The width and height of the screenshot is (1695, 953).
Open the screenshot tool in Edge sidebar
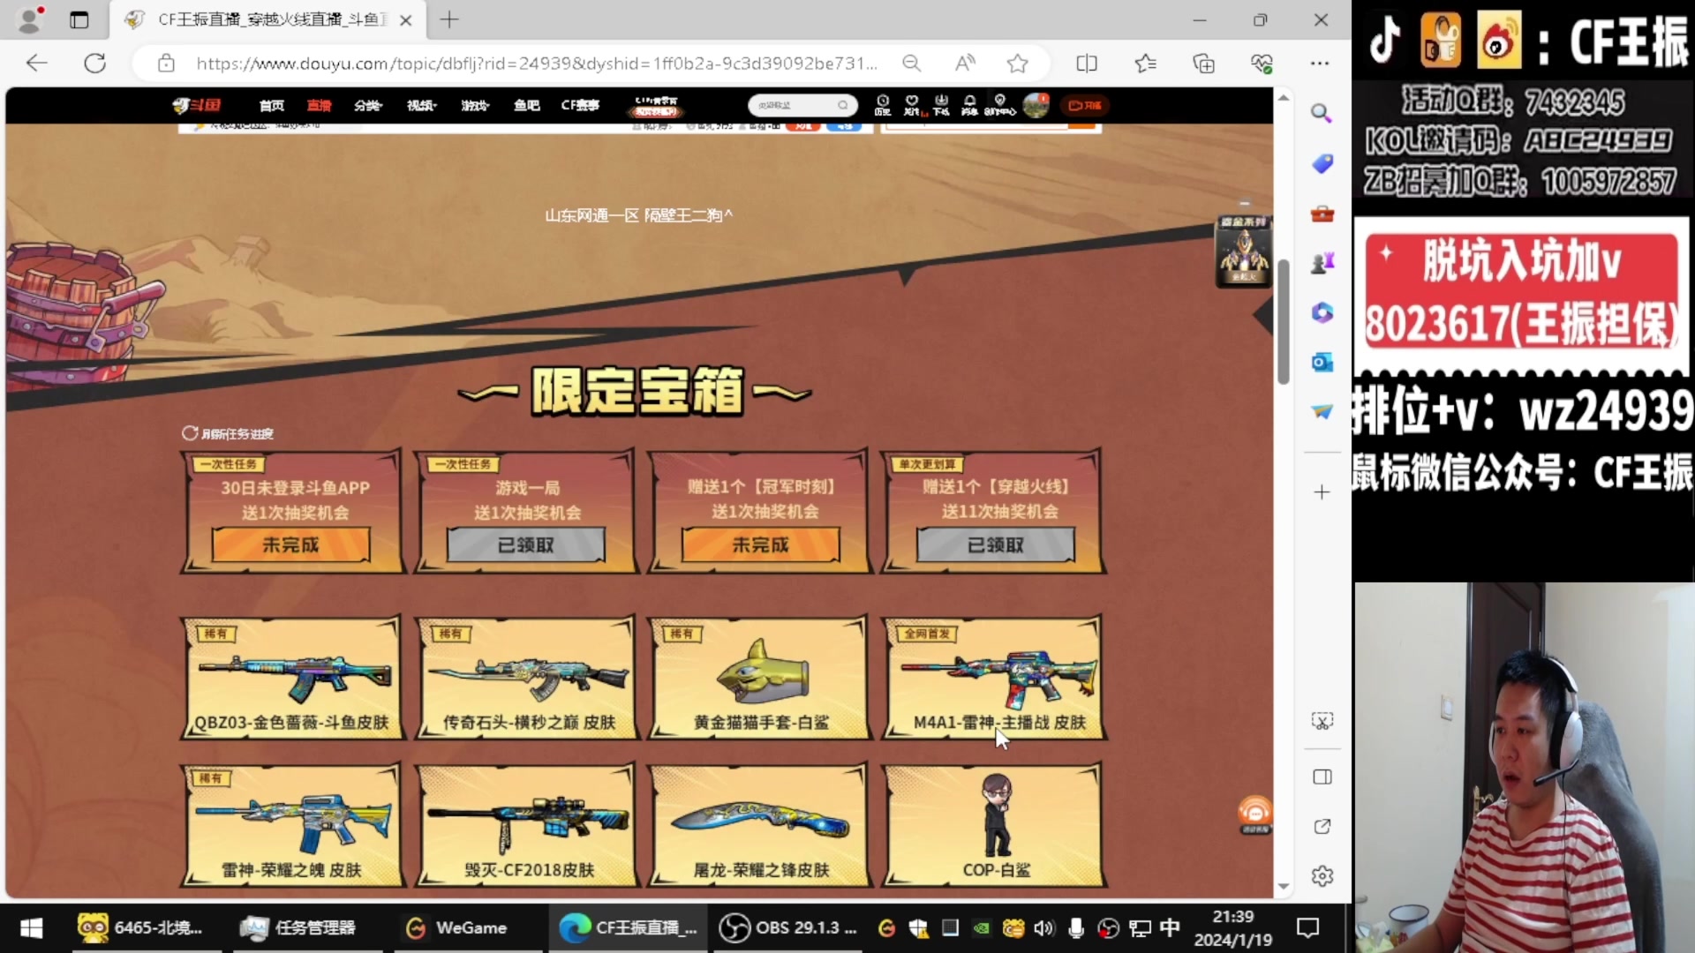(x=1322, y=720)
